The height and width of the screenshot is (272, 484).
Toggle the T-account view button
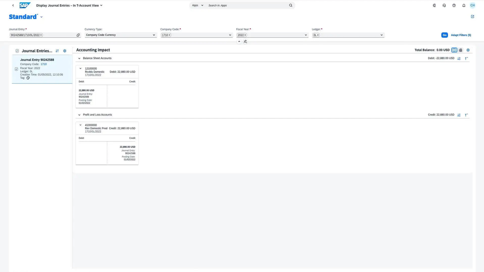454,50
